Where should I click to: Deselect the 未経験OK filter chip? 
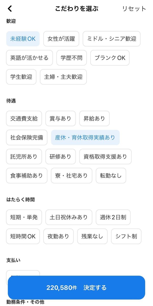(x=23, y=39)
